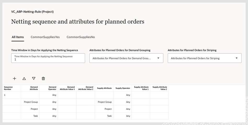The width and height of the screenshot is (248, 125).
Task: Select the Project Group demand attribute cell
Action: (30, 102)
